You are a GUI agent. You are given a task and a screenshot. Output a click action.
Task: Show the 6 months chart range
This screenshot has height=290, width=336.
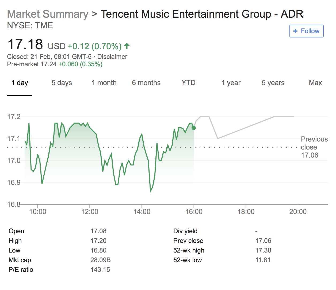146,83
